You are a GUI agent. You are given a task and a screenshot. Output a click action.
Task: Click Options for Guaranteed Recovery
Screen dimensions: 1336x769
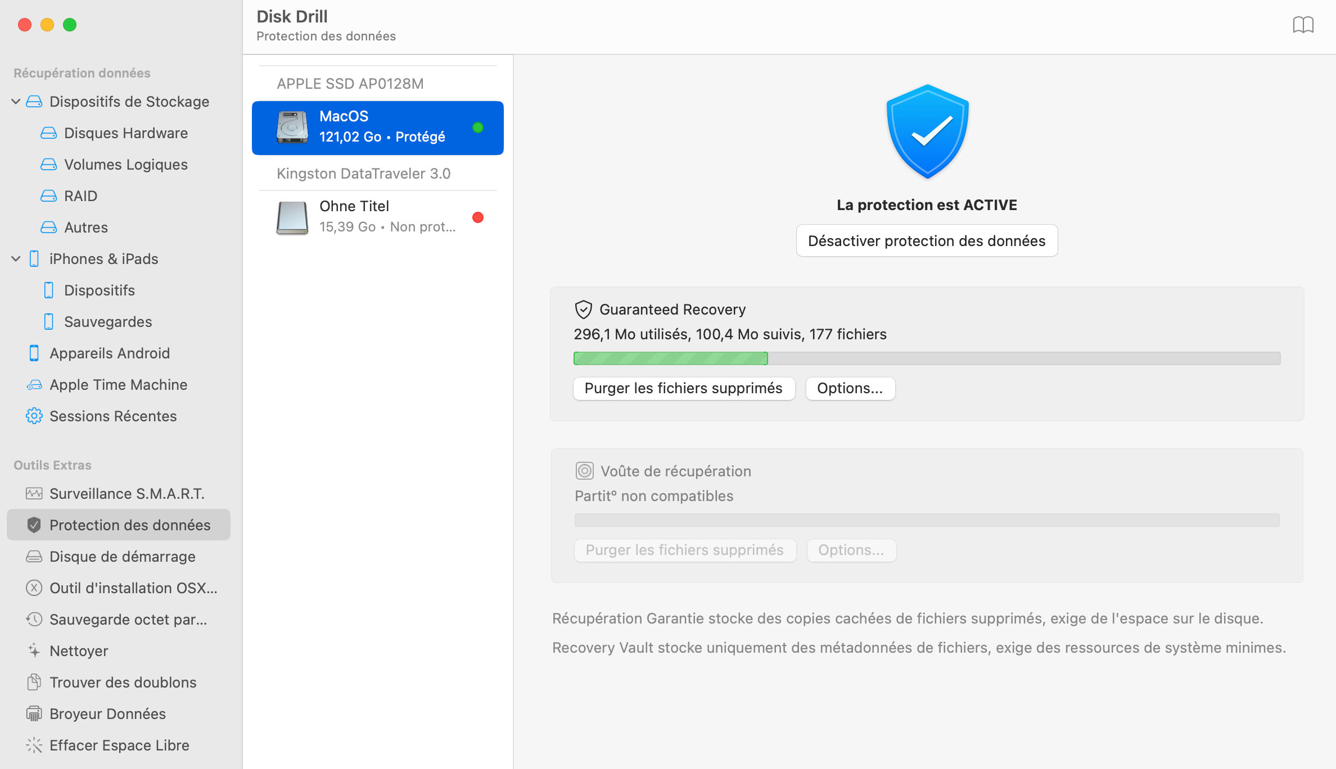(x=848, y=388)
